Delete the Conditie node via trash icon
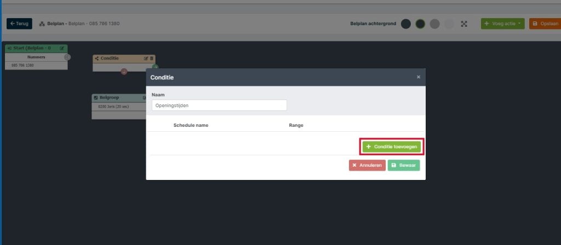Screen dimensions: 561x245 pos(151,58)
